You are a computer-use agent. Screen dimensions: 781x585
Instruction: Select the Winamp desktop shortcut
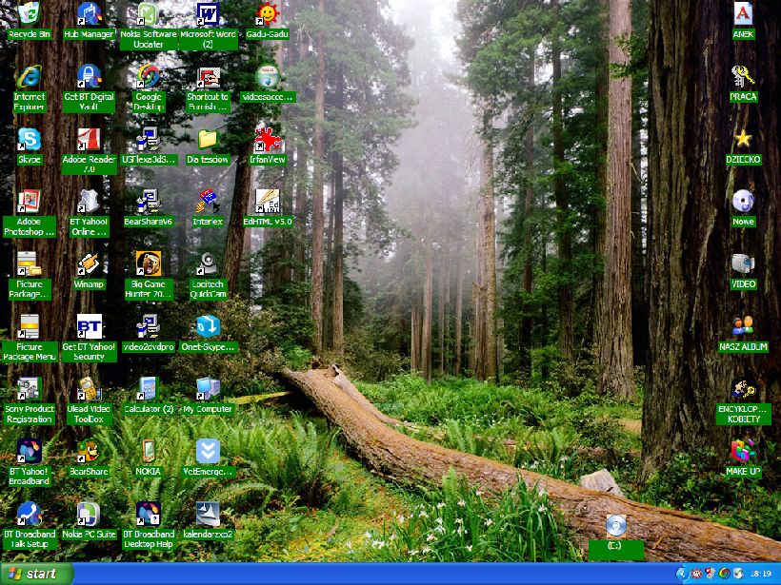point(89,264)
